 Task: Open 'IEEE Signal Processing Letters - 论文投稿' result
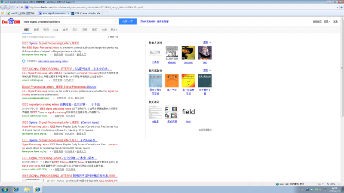click(59, 158)
